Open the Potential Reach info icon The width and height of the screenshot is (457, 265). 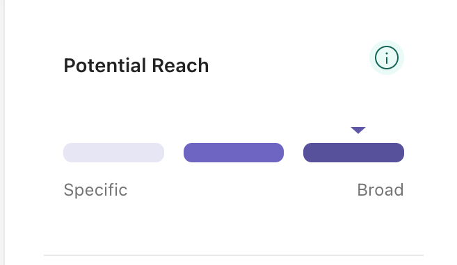387,58
